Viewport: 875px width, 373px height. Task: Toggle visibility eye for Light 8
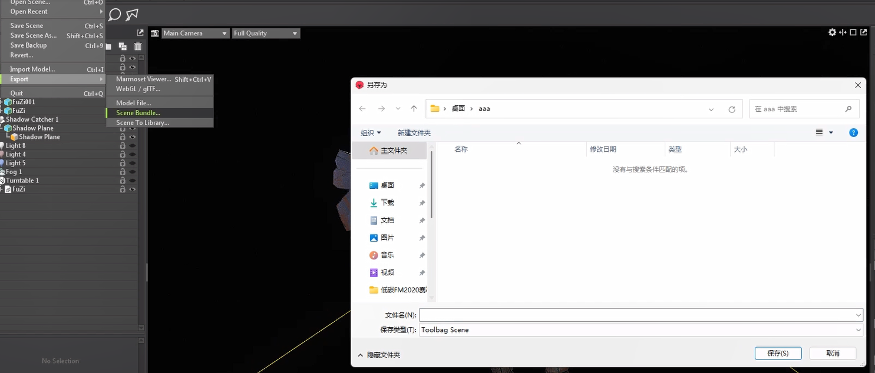click(133, 146)
